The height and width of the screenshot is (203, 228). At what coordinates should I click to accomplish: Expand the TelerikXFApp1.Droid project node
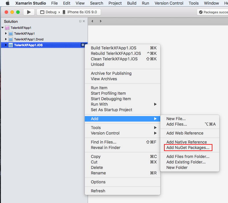(x=6, y=39)
